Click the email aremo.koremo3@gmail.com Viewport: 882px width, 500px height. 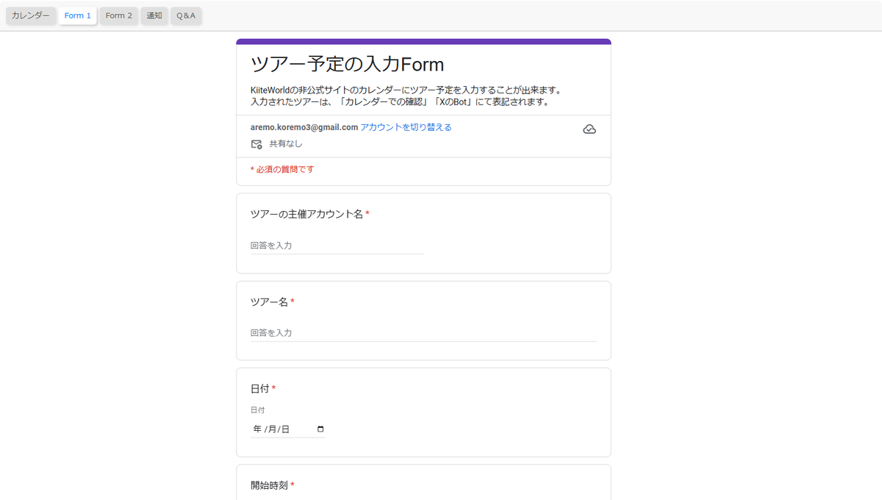tap(304, 127)
